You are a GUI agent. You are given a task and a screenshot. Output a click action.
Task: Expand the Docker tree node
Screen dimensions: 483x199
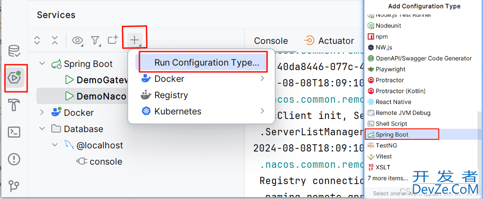click(42, 112)
